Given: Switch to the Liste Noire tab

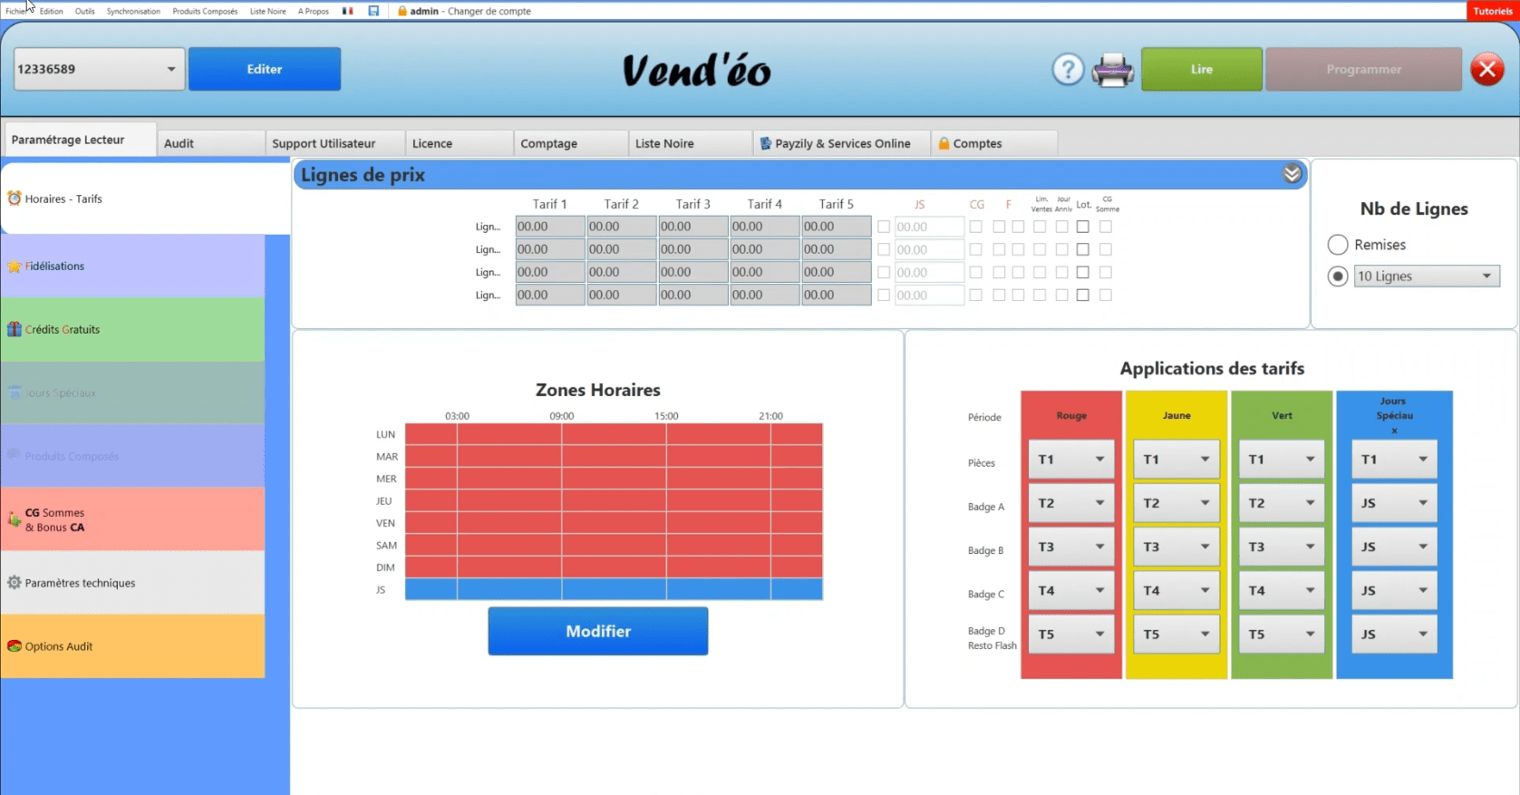Looking at the screenshot, I should [x=691, y=143].
